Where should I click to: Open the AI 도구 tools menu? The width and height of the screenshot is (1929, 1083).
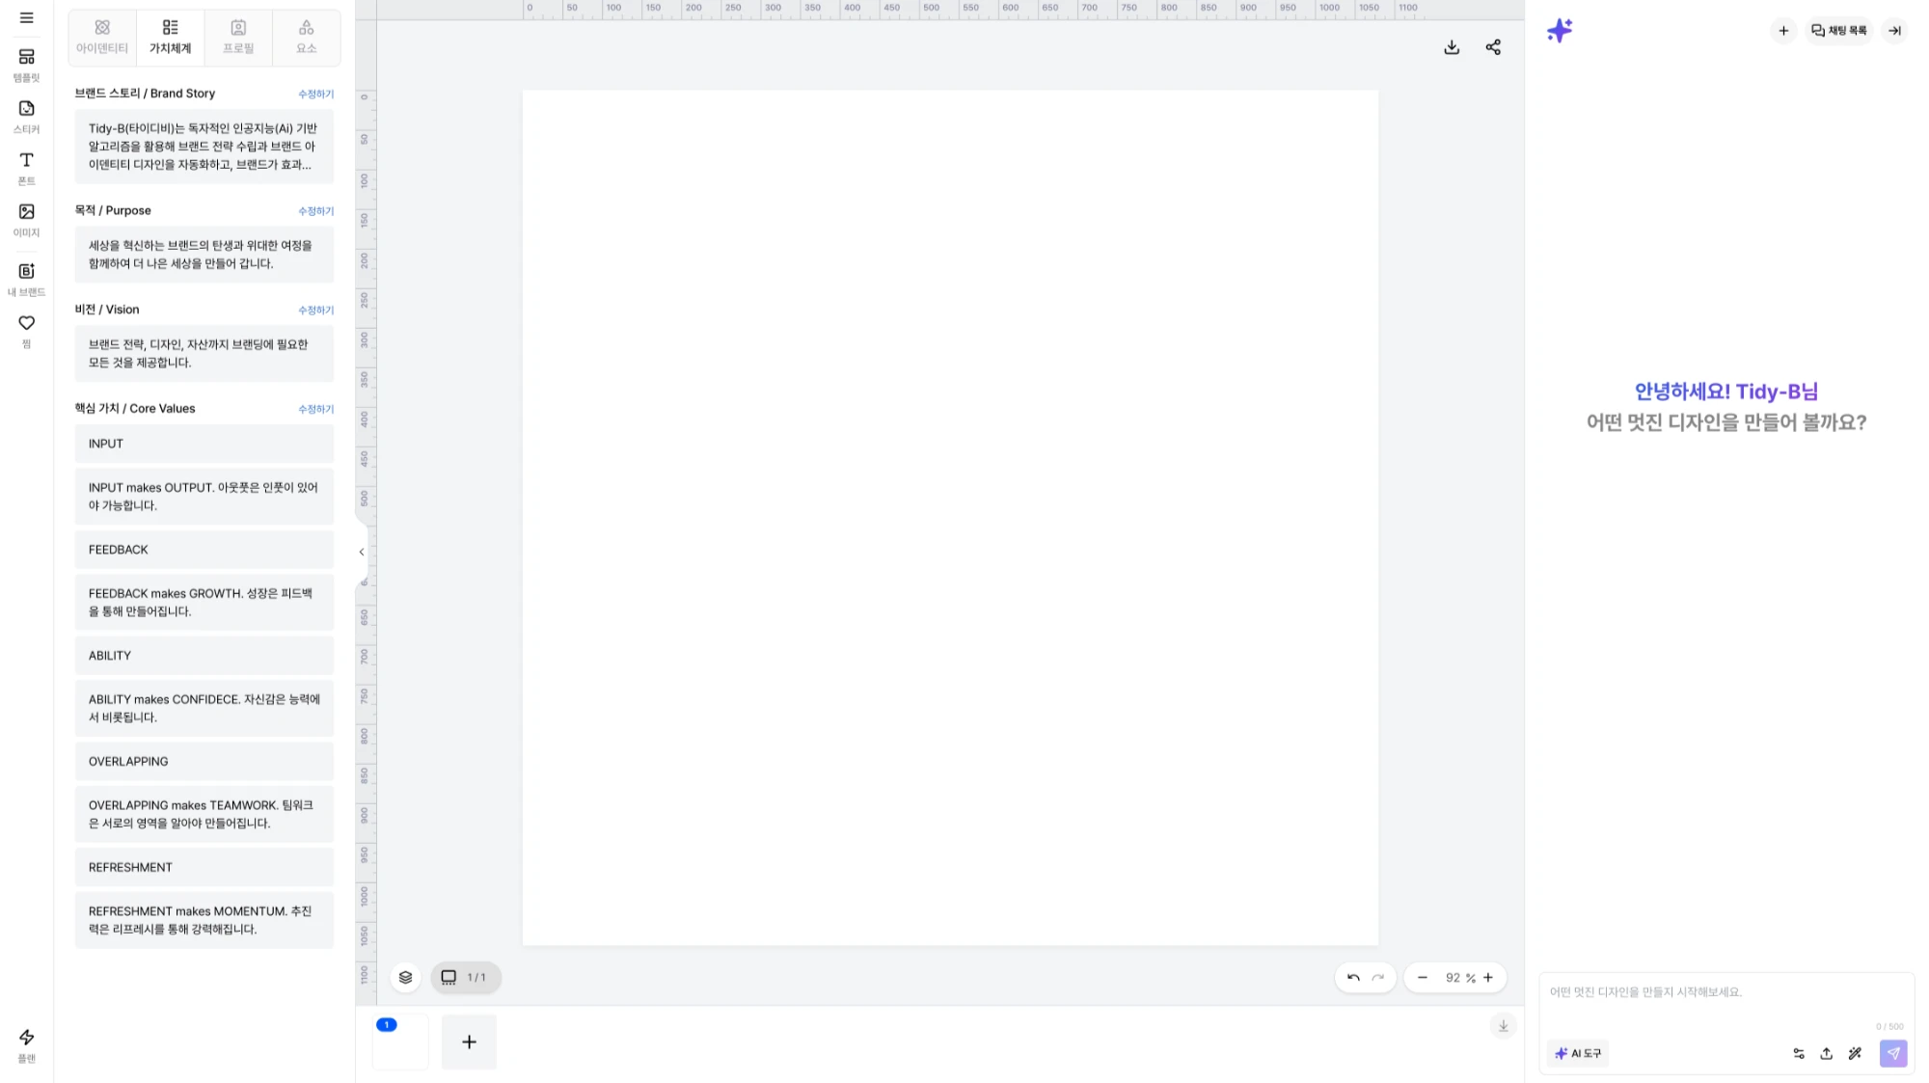[x=1578, y=1054]
